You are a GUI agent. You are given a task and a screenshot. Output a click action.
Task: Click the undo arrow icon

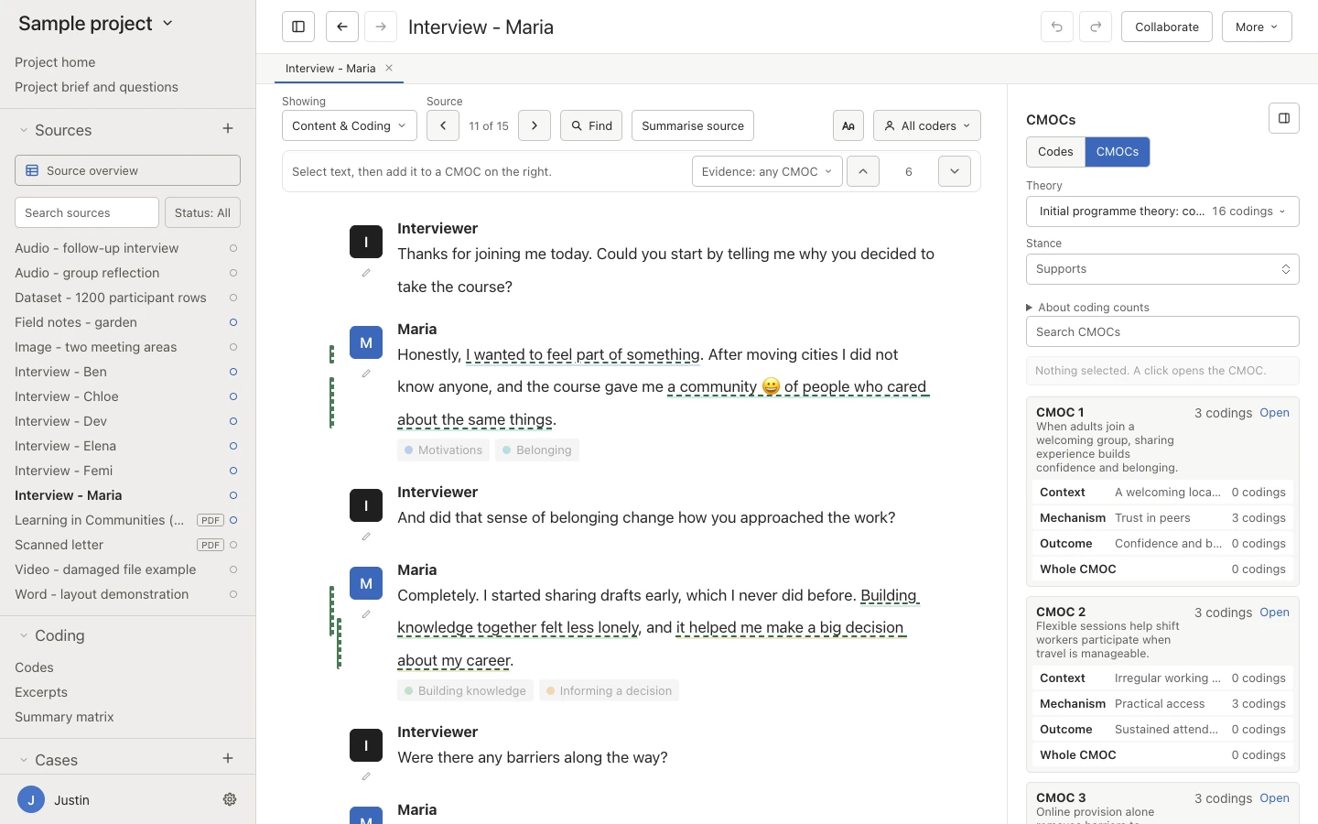coord(1057,27)
